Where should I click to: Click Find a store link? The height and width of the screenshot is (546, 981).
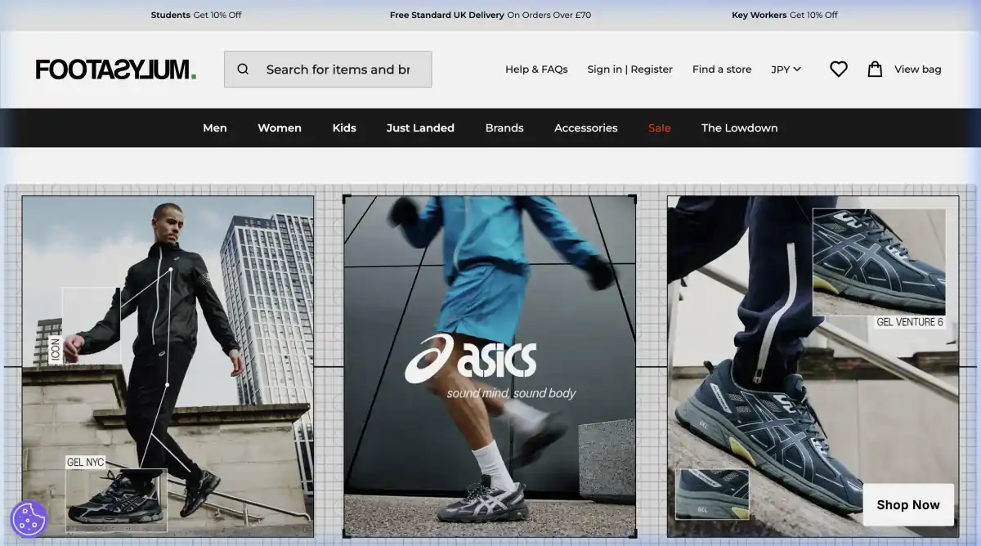pyautogui.click(x=722, y=69)
